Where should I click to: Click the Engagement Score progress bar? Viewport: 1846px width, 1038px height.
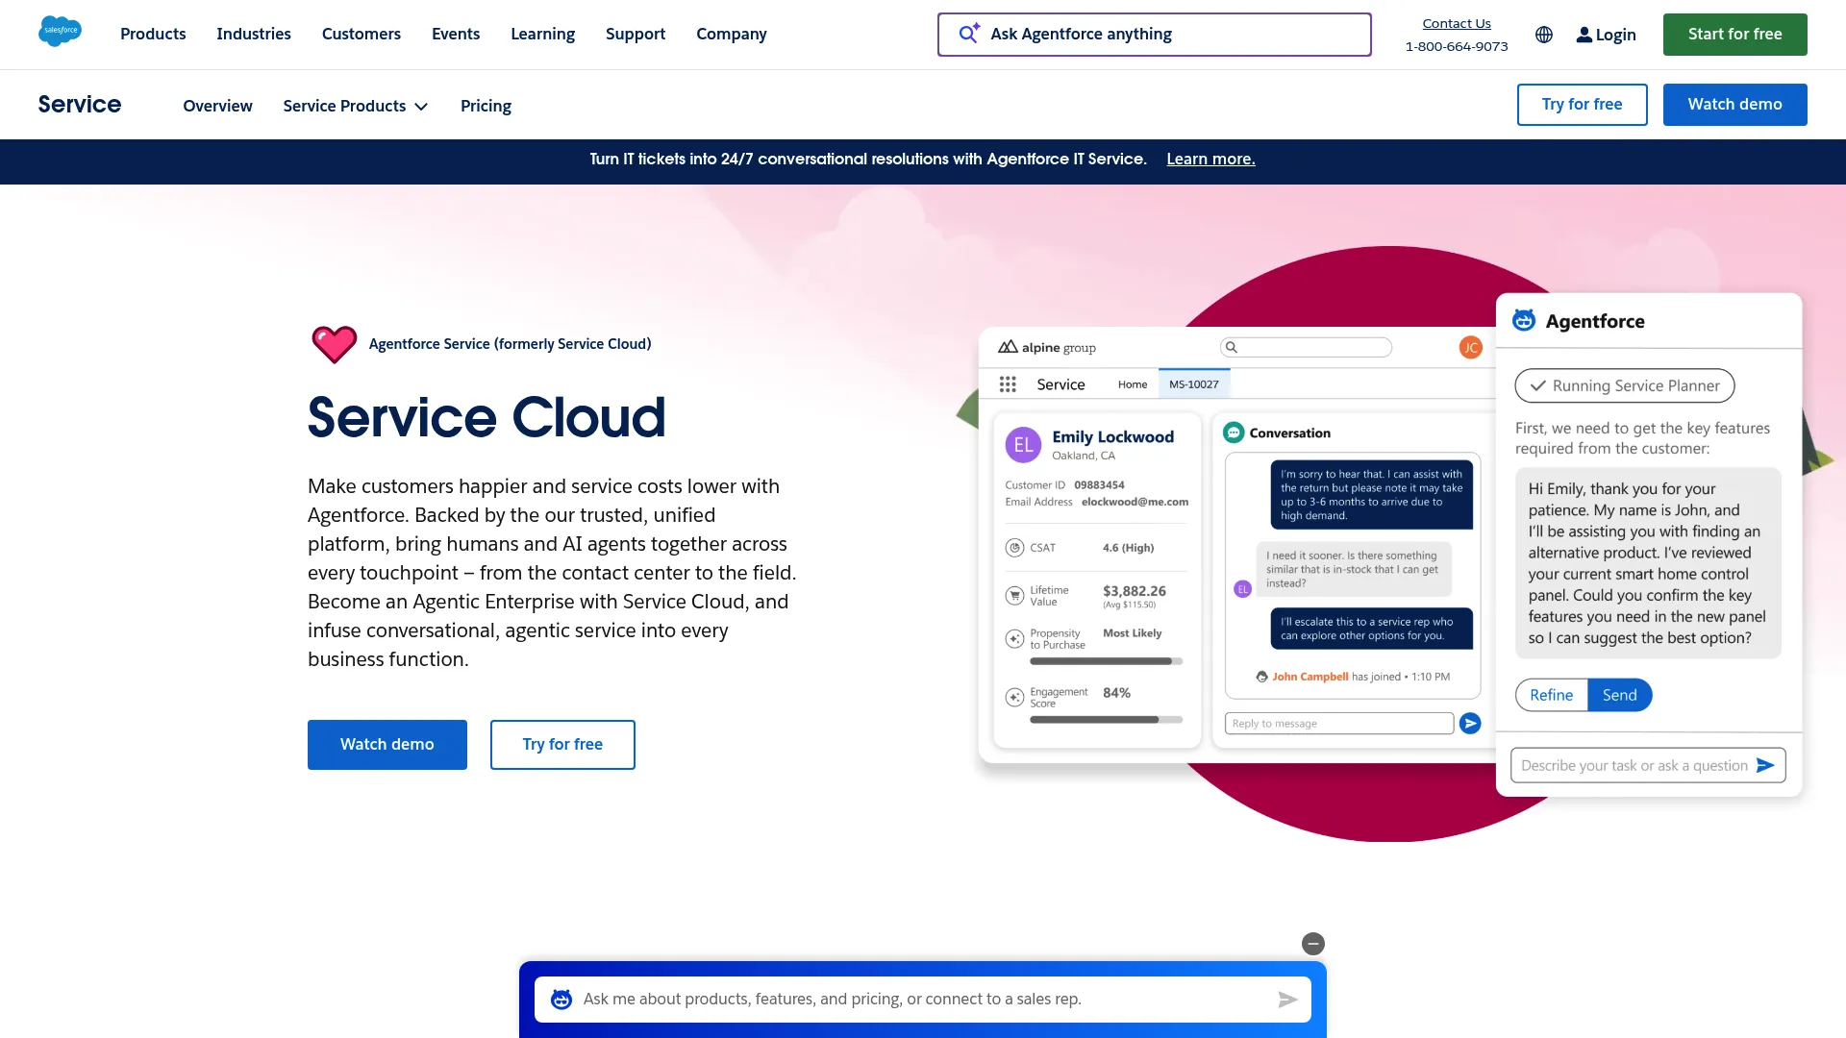point(1106,718)
